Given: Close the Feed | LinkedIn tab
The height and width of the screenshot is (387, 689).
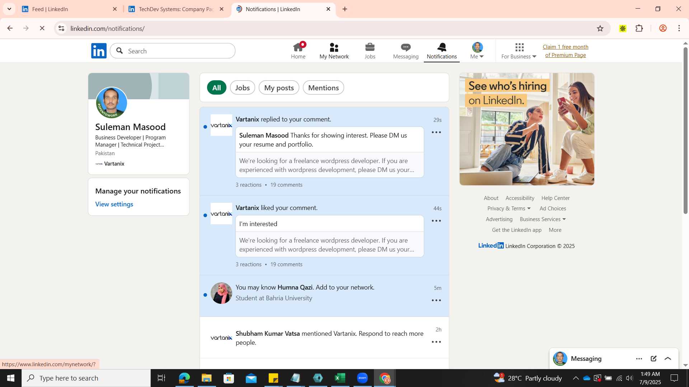Looking at the screenshot, I should click(115, 9).
